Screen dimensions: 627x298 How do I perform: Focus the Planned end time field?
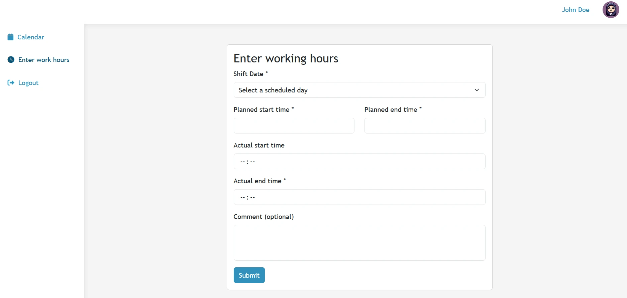pos(425,126)
